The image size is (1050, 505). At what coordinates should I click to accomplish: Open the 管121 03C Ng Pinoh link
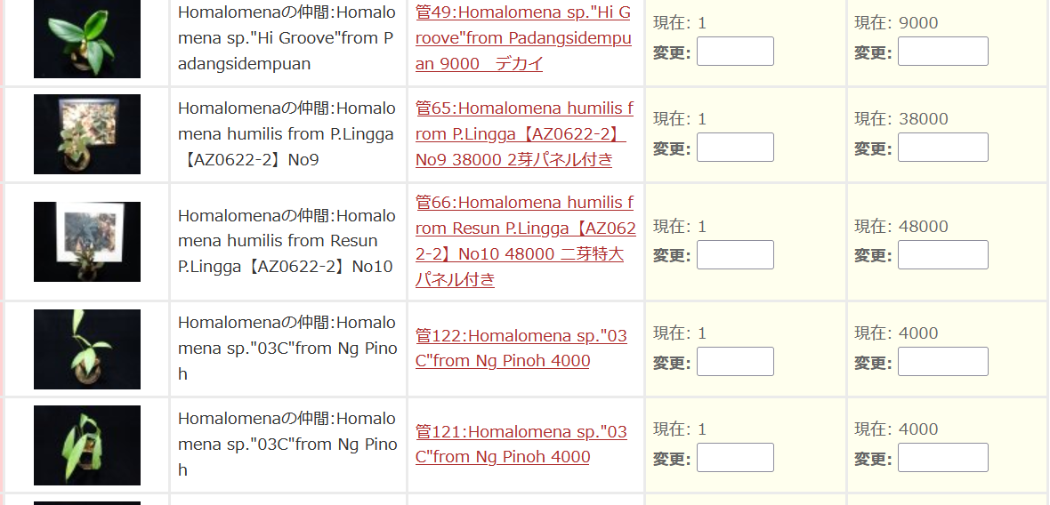[x=521, y=445]
